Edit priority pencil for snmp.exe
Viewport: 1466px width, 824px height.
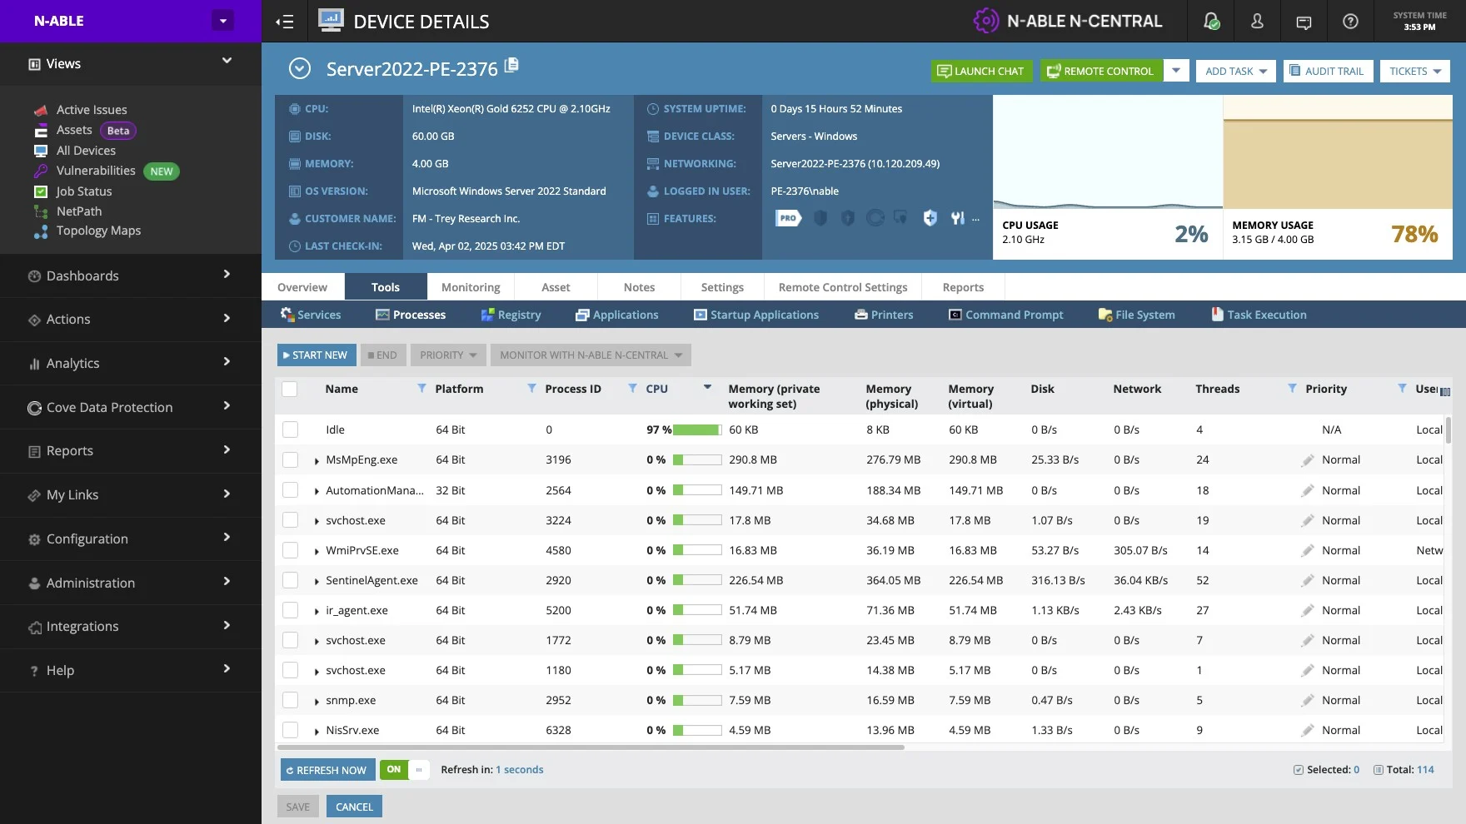click(1308, 701)
